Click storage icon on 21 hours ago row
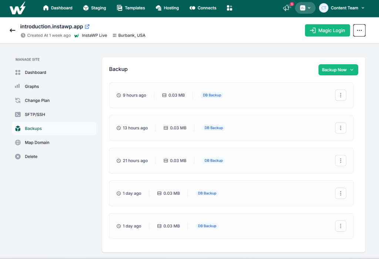 point(166,160)
